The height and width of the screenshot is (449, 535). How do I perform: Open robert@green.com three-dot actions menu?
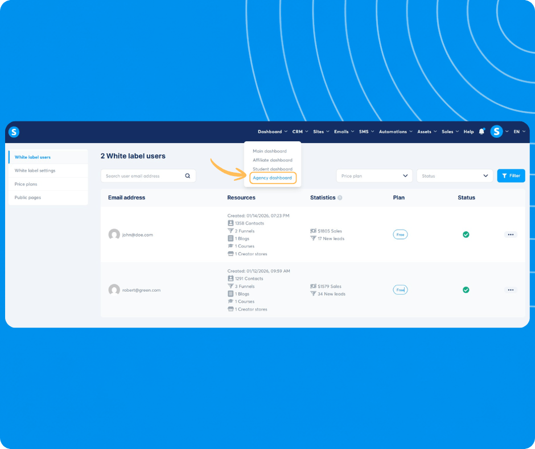pos(511,290)
